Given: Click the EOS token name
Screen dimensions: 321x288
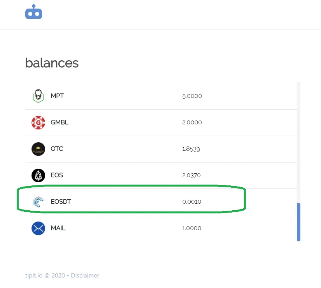Looking at the screenshot, I should [x=57, y=175].
